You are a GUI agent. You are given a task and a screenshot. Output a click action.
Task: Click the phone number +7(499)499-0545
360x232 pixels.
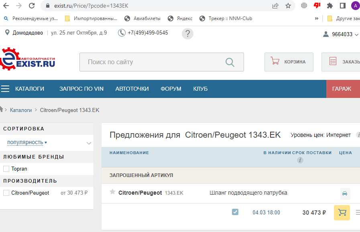tap(148, 33)
